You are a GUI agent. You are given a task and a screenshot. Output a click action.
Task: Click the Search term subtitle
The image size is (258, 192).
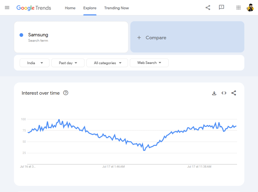tap(38, 41)
